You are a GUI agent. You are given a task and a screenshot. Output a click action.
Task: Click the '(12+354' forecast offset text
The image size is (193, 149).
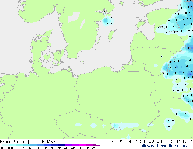coord(184,142)
